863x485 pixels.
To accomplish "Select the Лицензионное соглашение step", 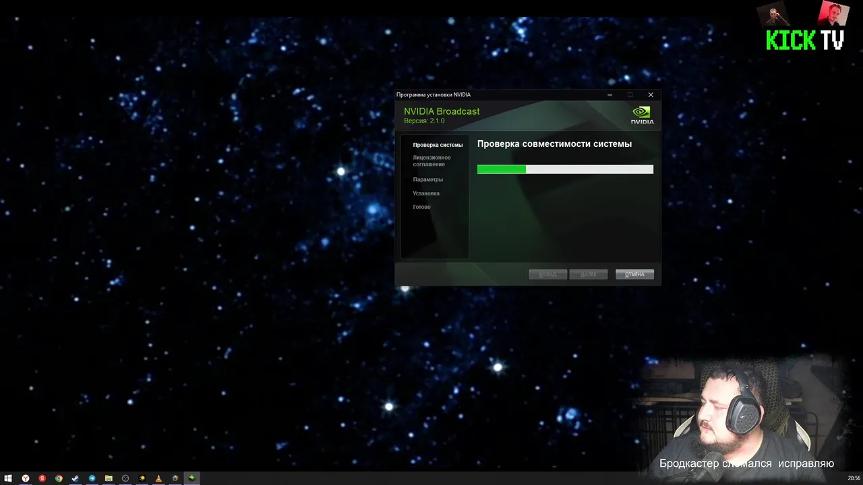I will tap(432, 161).
